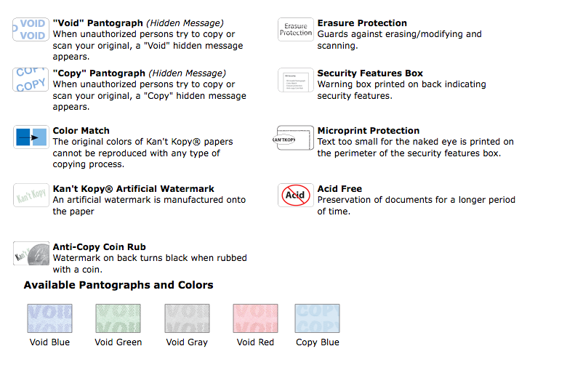Click the Available Pantographs and Colors heading
The height and width of the screenshot is (378, 567).
(x=118, y=286)
